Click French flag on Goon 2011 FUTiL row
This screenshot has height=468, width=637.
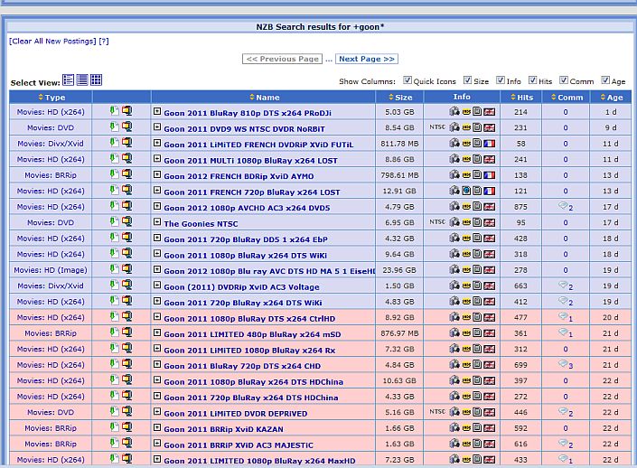coord(489,144)
